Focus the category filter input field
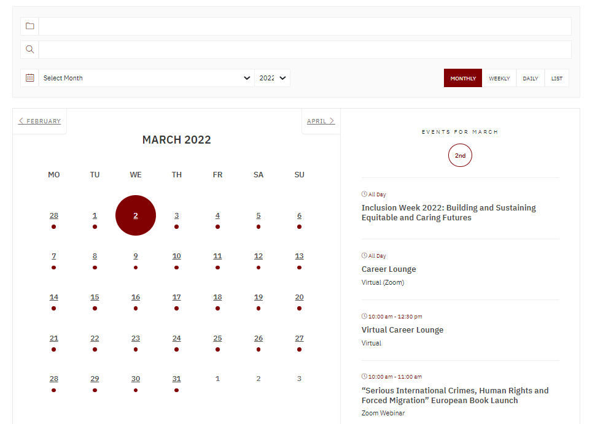Screen dimensions: 595x424 305,26
